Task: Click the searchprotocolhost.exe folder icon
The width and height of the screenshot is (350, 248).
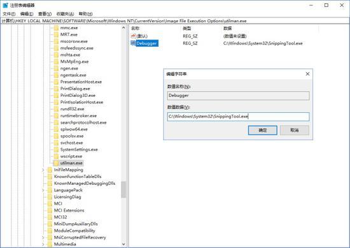Action: click(x=56, y=122)
